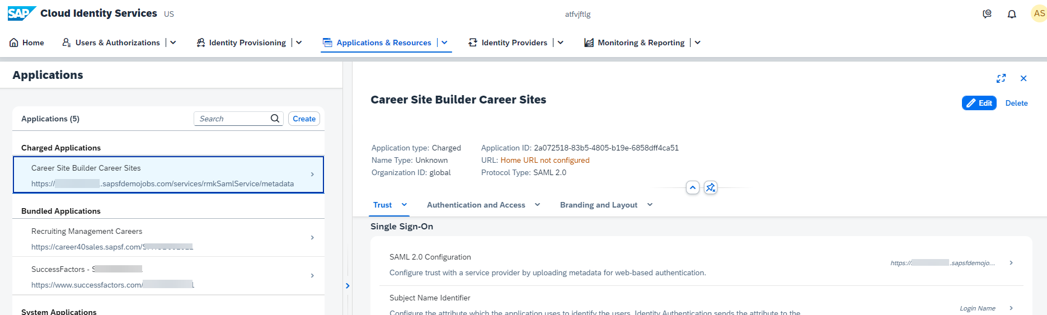
Task: Open the conversation/feedback icon in header
Action: tap(987, 14)
